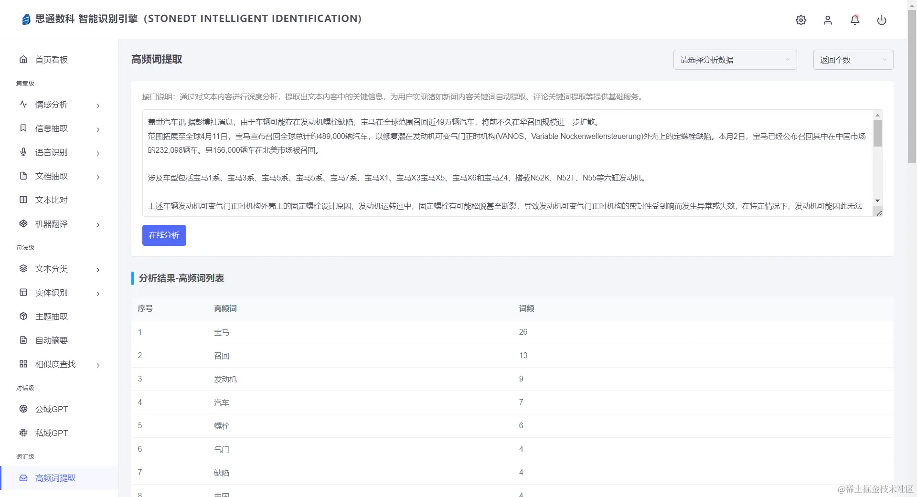This screenshot has width=917, height=497.
Task: Open the 主题抽取 menu item
Action: [x=59, y=317]
